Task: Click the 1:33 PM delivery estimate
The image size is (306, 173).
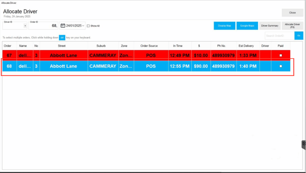Action: [x=248, y=56]
